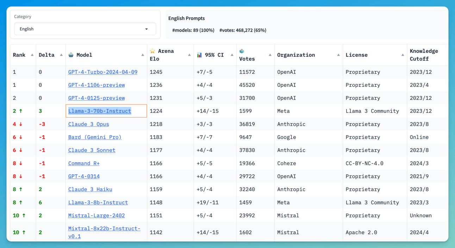Screen dimensions: 455x248
Task: Click the Knowledge Cutoff column header
Action: tap(424, 55)
